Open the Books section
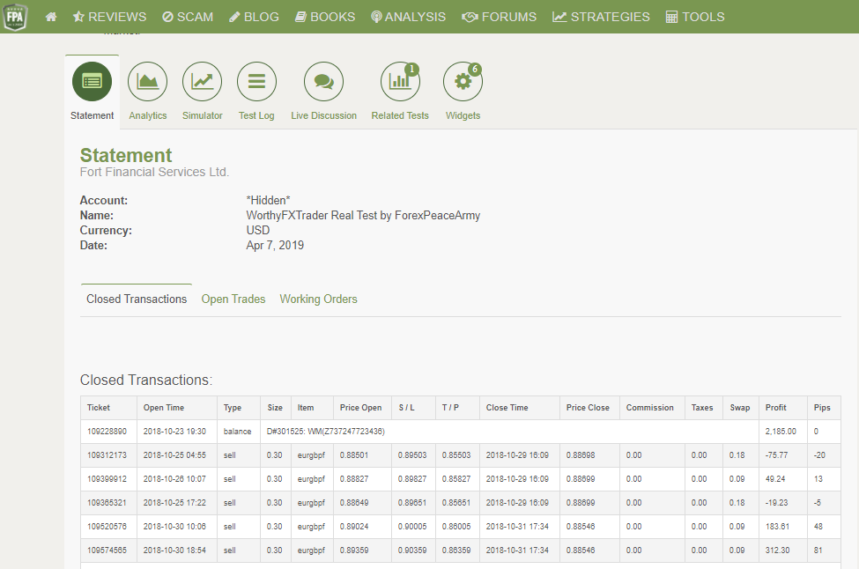 (325, 17)
